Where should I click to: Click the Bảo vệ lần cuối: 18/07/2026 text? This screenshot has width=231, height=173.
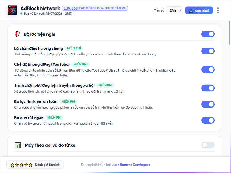tap(48, 14)
